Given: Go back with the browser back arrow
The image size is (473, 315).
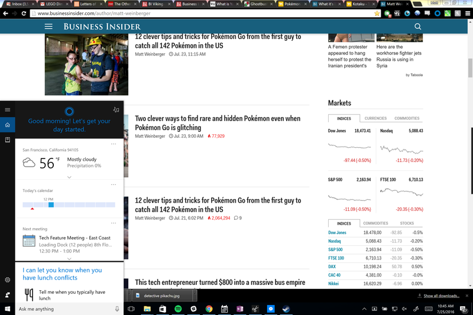Looking at the screenshot, I should (5, 13).
